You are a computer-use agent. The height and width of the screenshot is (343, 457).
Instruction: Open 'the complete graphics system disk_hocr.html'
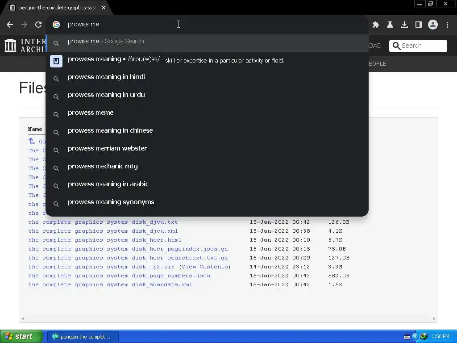[104, 240]
